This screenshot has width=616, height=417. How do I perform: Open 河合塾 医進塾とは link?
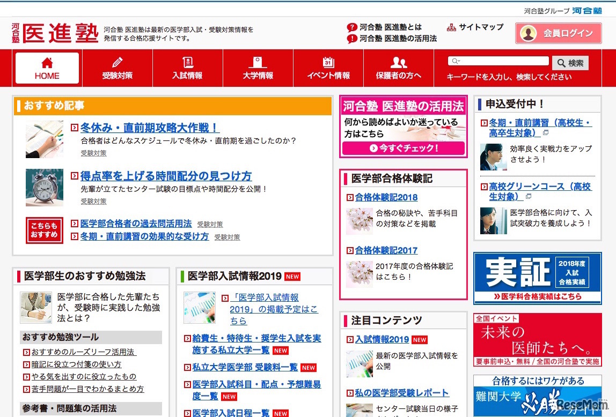coord(391,27)
